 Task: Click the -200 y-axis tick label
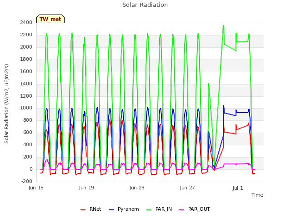pyautogui.click(x=27, y=182)
